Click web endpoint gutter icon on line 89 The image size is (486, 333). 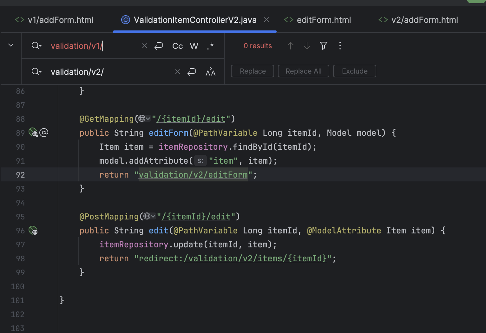click(x=33, y=133)
